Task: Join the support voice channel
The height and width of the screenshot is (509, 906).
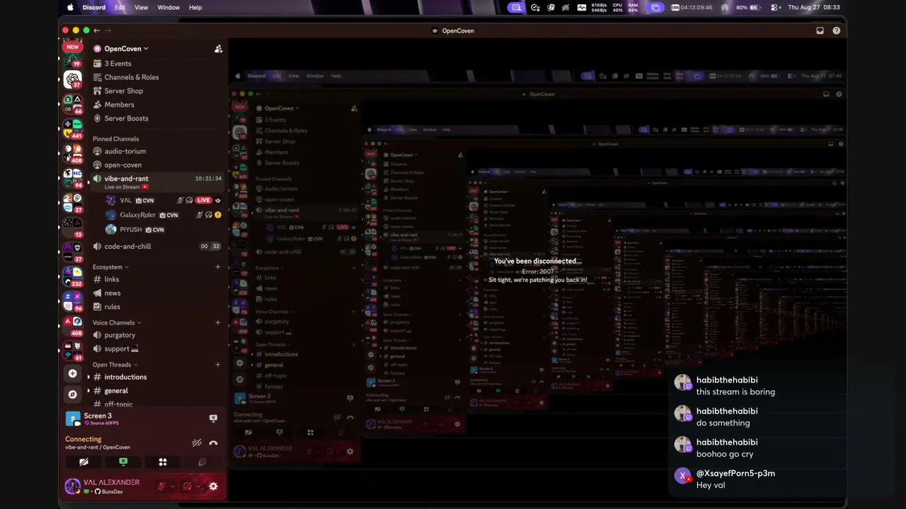Action: tap(117, 349)
